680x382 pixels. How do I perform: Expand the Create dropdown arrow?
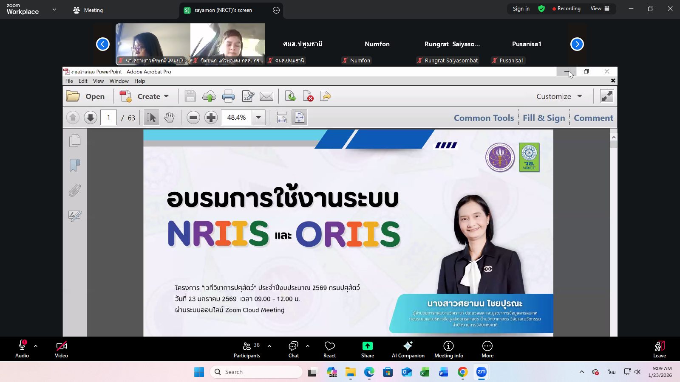pyautogui.click(x=166, y=96)
